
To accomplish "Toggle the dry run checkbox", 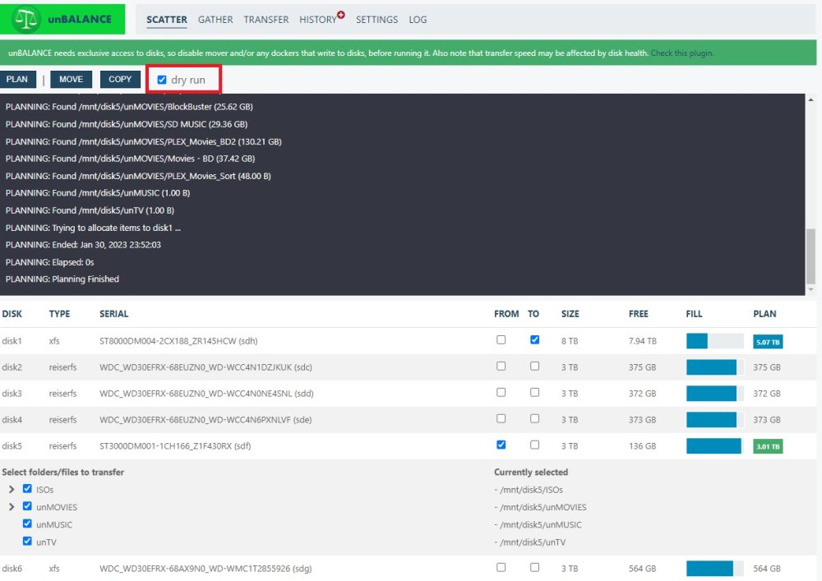I will tap(162, 80).
